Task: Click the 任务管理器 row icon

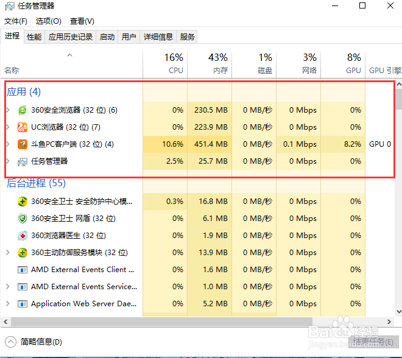Action: coord(23,161)
